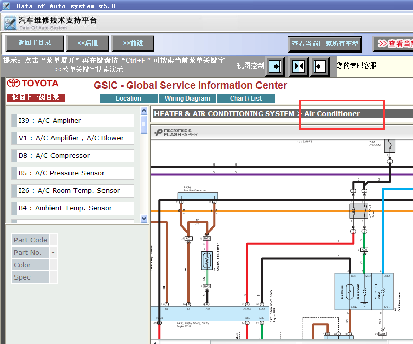Select D8 : A/C Compressor item

pos(73,156)
